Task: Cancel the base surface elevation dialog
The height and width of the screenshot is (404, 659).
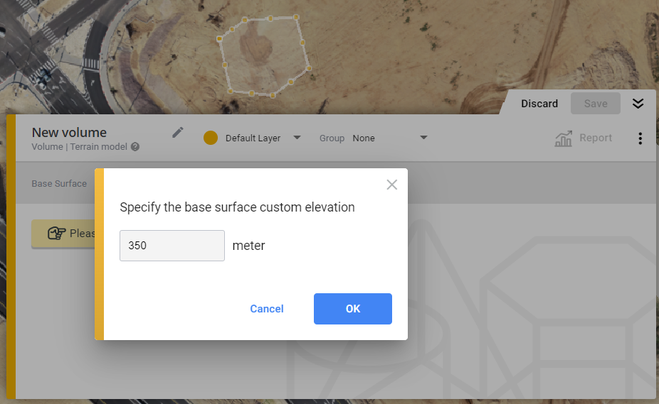Action: (266, 309)
